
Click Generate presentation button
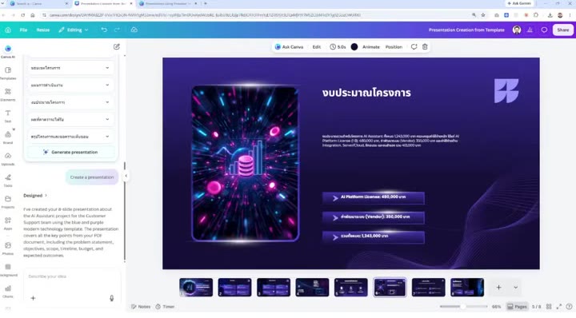pos(70,152)
